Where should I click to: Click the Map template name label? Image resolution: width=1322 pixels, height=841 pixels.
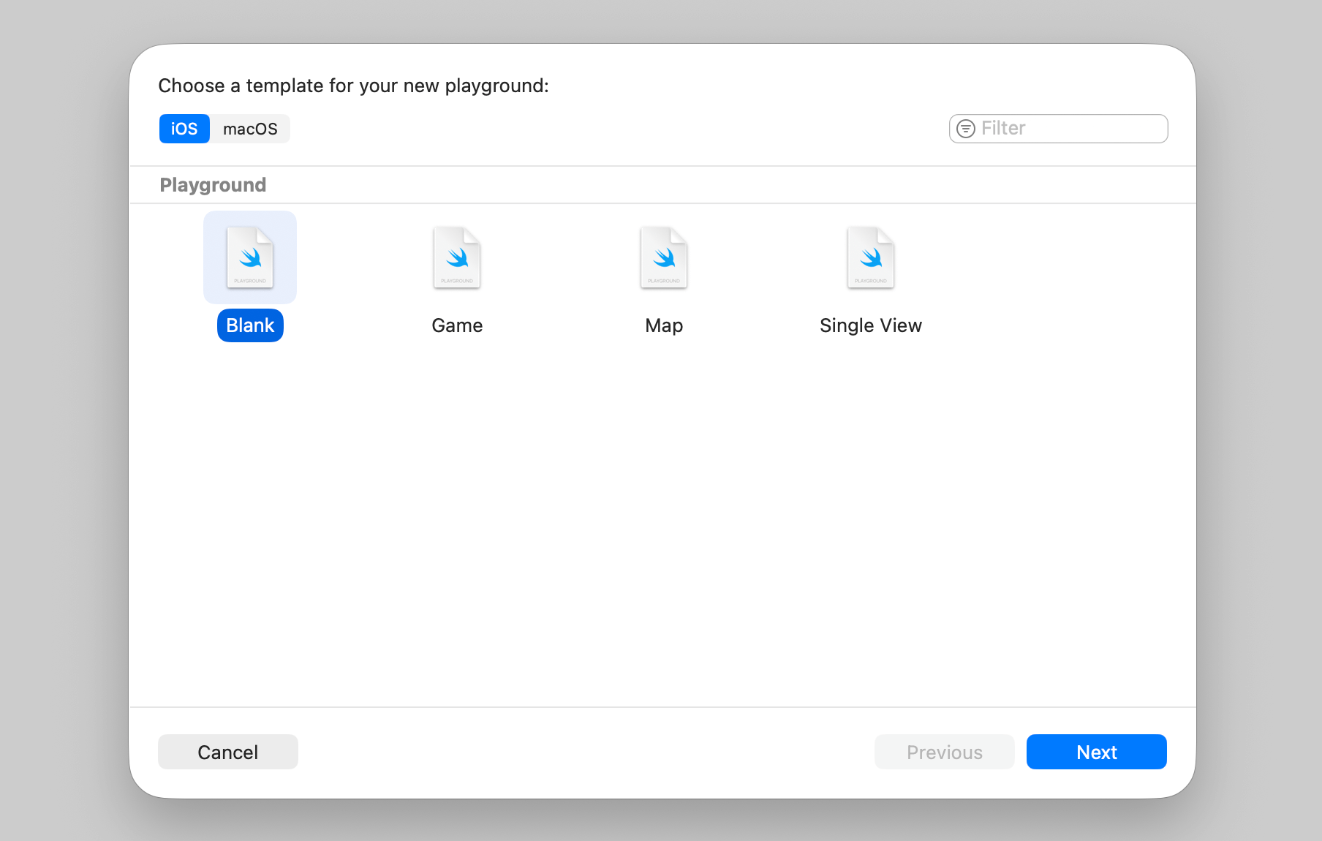click(664, 325)
